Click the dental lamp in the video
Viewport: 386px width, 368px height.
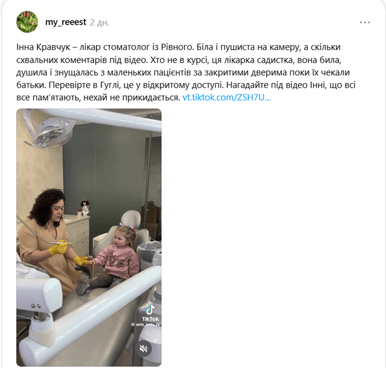[50, 133]
